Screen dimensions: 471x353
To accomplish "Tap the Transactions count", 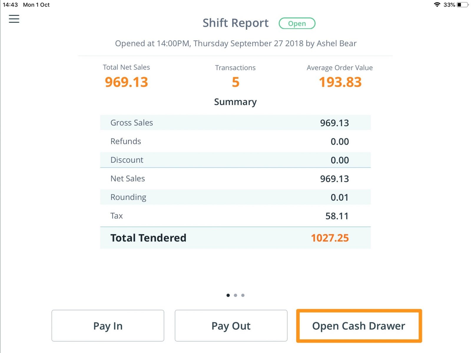I will (235, 82).
